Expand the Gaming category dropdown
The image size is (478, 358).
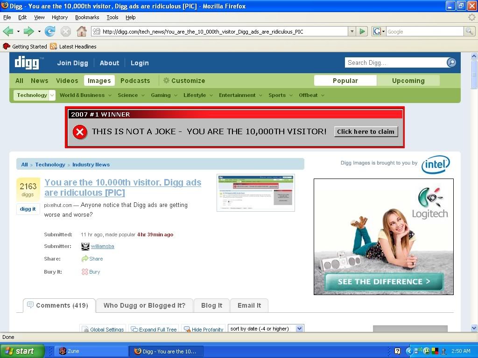pos(176,95)
